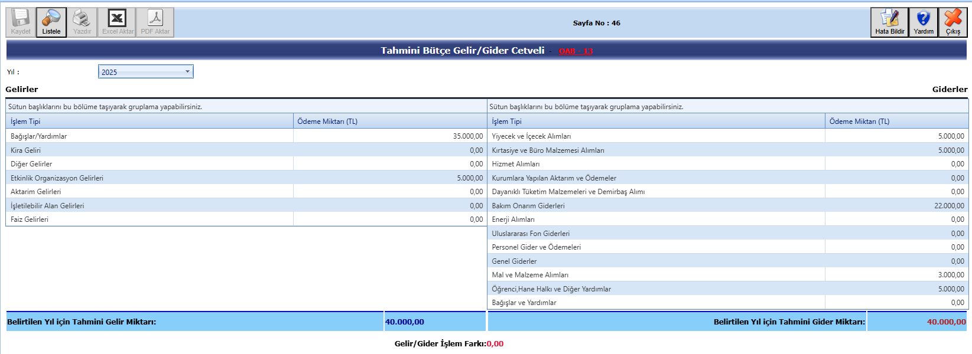The width and height of the screenshot is (972, 354).
Task: Open the Yıl dropdown showing 2025
Action: (x=145, y=72)
